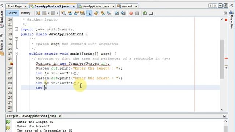Jump to the Last Edit location

pos(38,13)
